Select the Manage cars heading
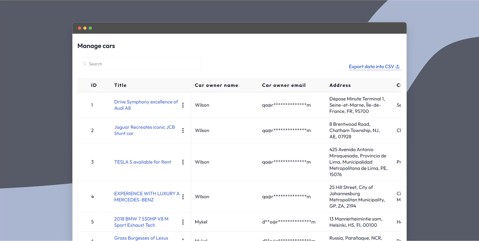The height and width of the screenshot is (241, 479). (x=96, y=46)
